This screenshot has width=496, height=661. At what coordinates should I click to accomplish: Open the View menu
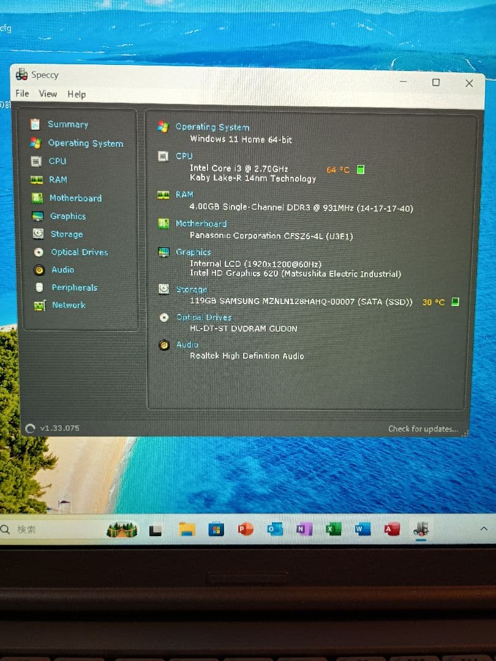(48, 94)
